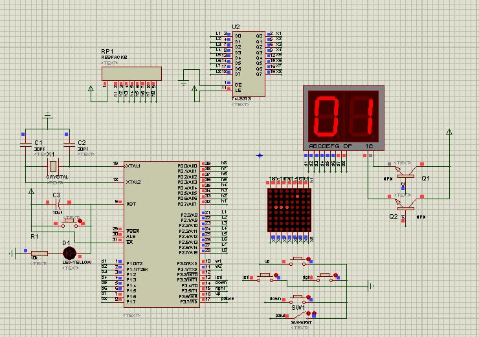This screenshot has width=479, height=337.
Task: Click the ground symbol right of direction buttons
Action: (x=371, y=287)
